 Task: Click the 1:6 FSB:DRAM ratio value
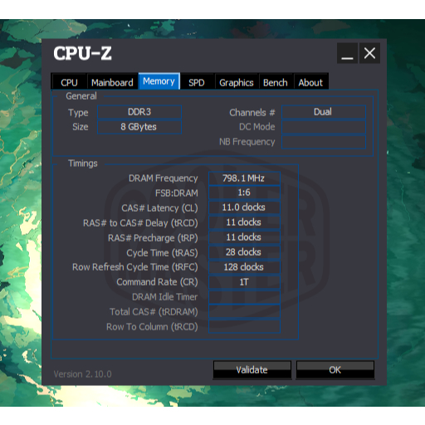pos(245,193)
